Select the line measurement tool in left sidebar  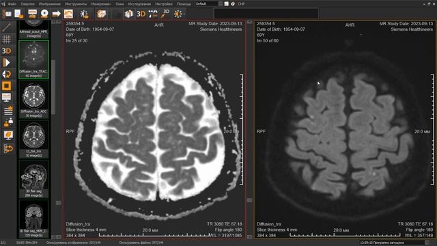(x=6, y=27)
